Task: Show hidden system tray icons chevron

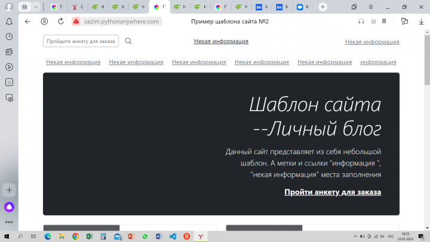Action: 355,236
